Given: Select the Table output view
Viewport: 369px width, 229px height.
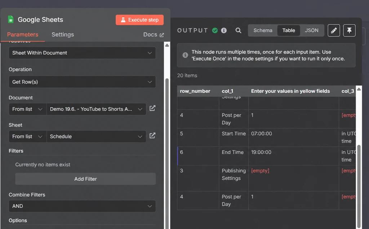Looking at the screenshot, I should pos(289,31).
